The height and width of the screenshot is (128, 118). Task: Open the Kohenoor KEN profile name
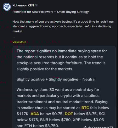click(23, 5)
